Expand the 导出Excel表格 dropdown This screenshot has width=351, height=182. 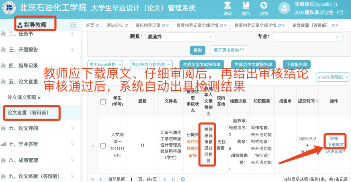click(106, 64)
